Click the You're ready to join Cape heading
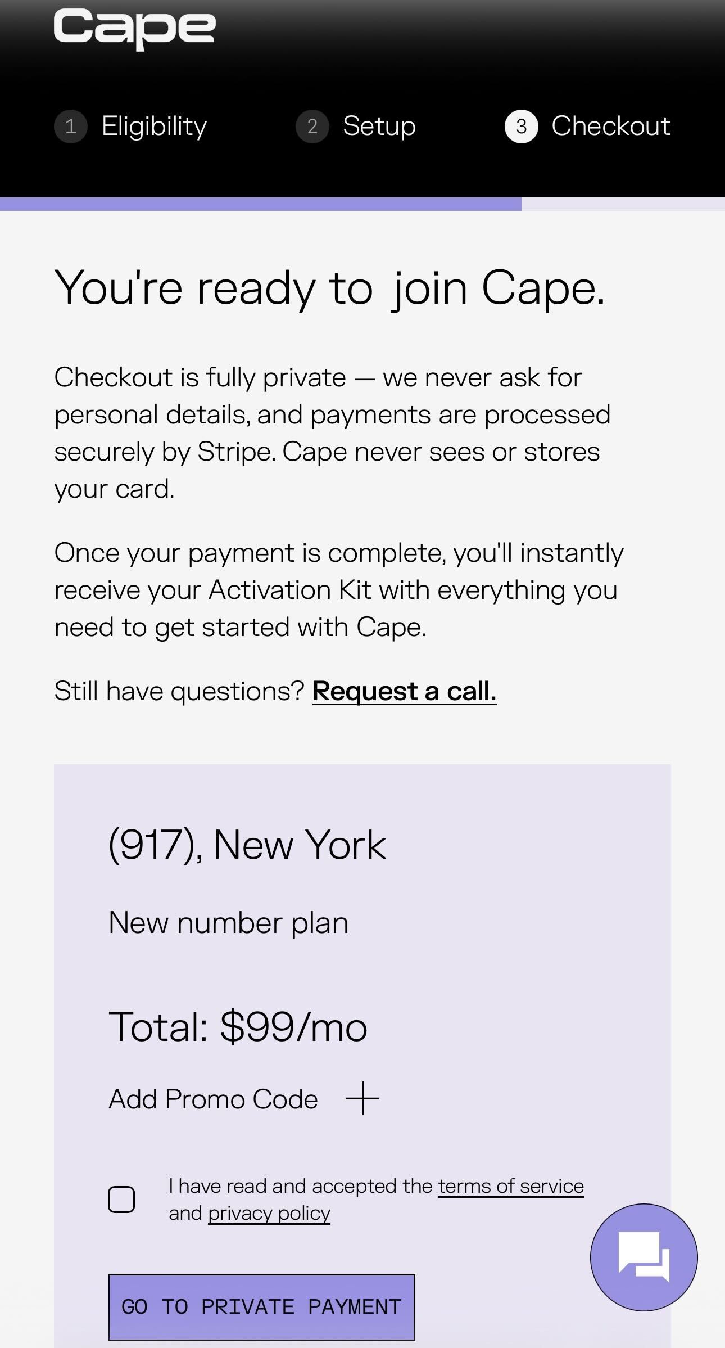Image resolution: width=725 pixels, height=1348 pixels. pos(330,288)
